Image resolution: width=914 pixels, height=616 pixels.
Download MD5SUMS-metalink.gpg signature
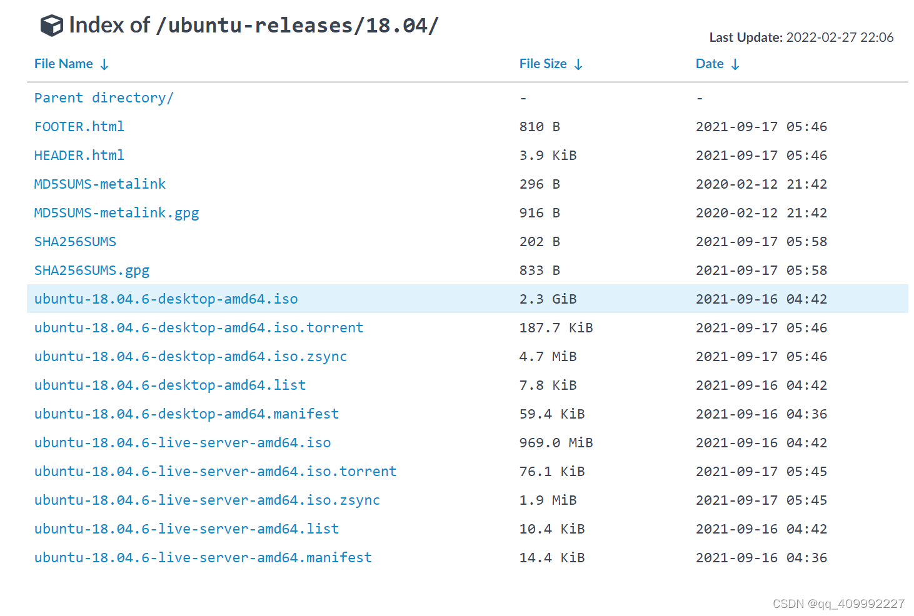(x=117, y=213)
